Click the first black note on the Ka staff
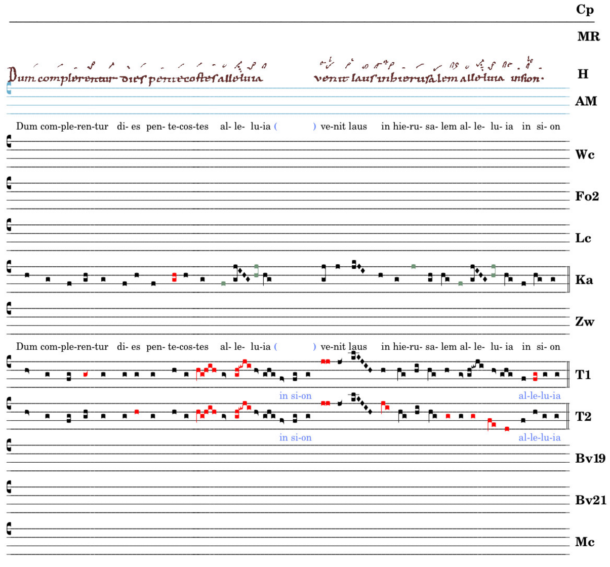Screen dimensions: 610x567 point(27,275)
